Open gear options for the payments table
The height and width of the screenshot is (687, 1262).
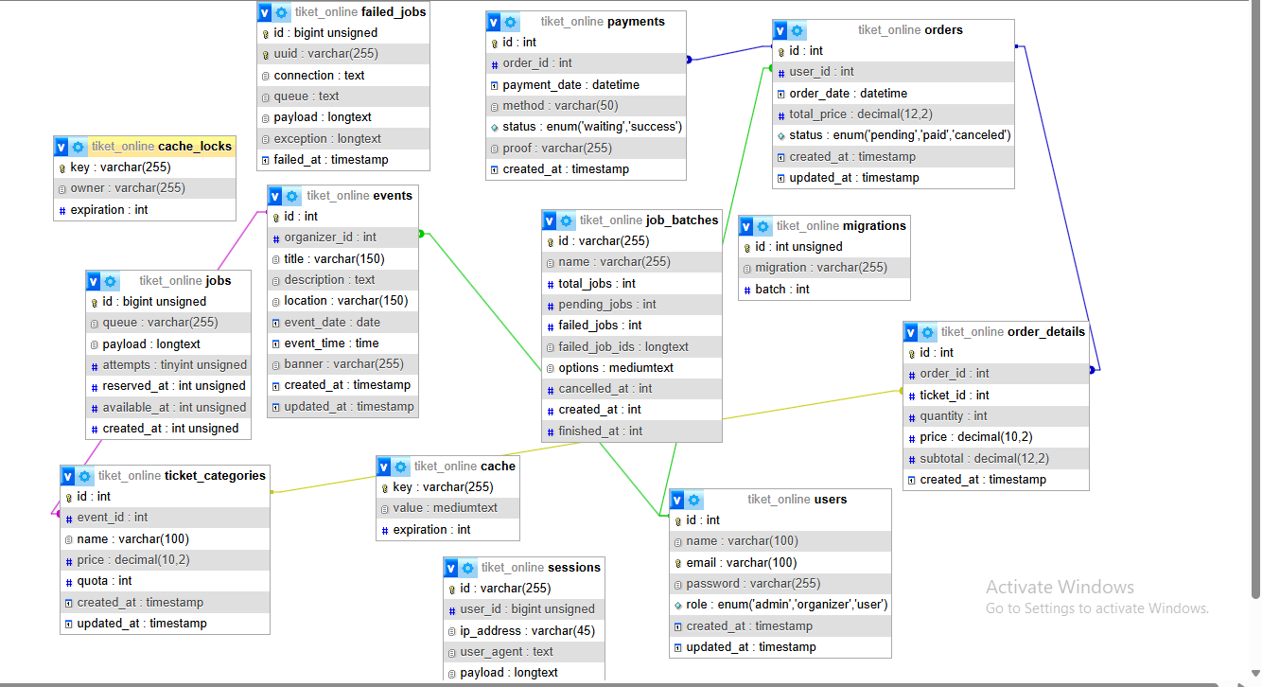click(511, 22)
